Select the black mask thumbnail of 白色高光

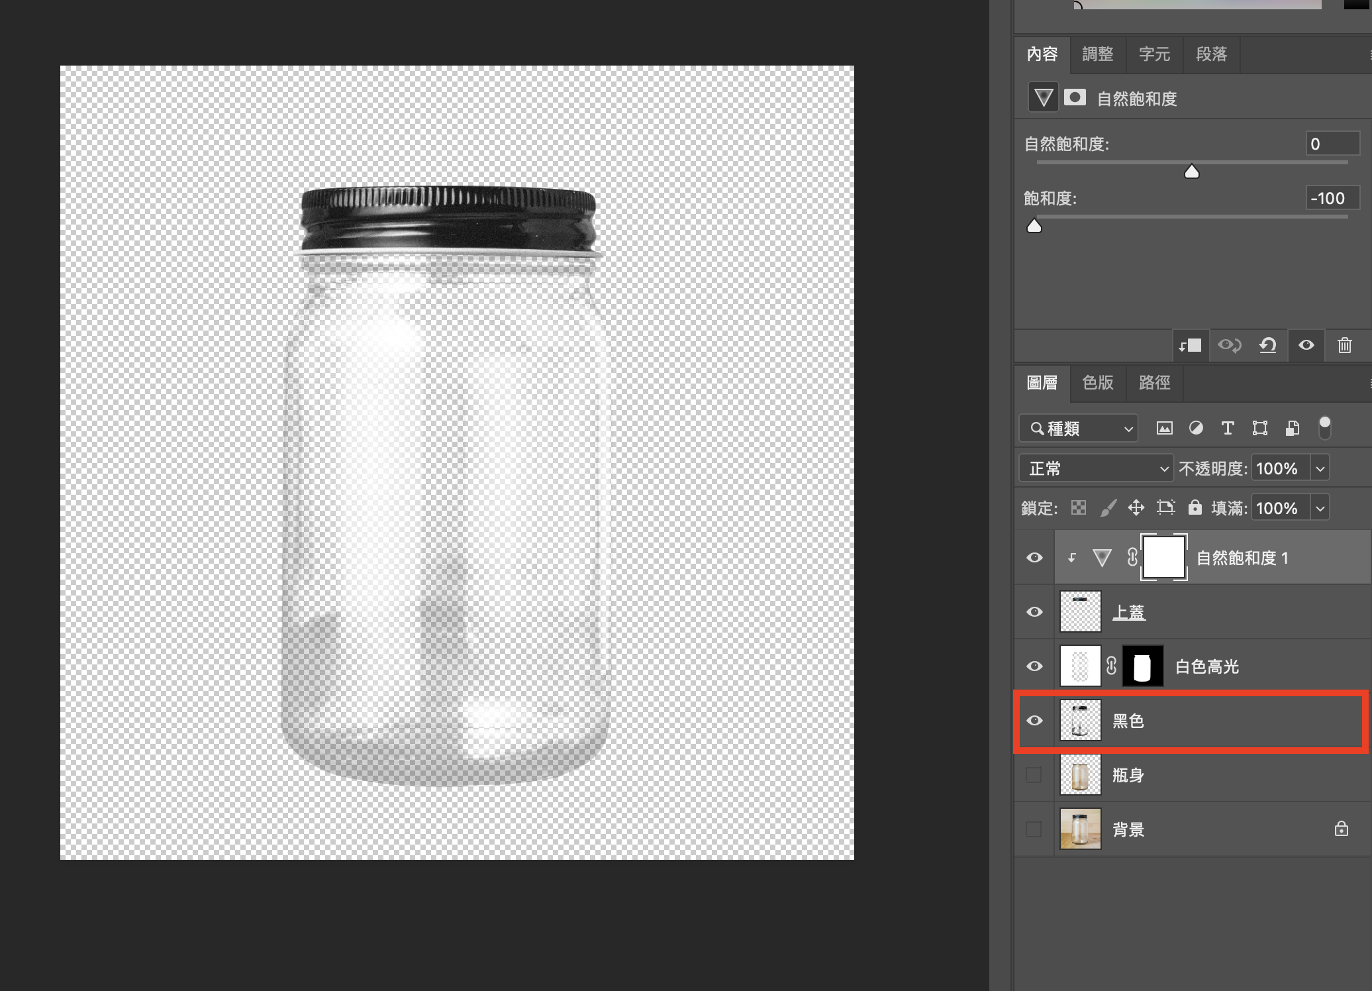1143,666
